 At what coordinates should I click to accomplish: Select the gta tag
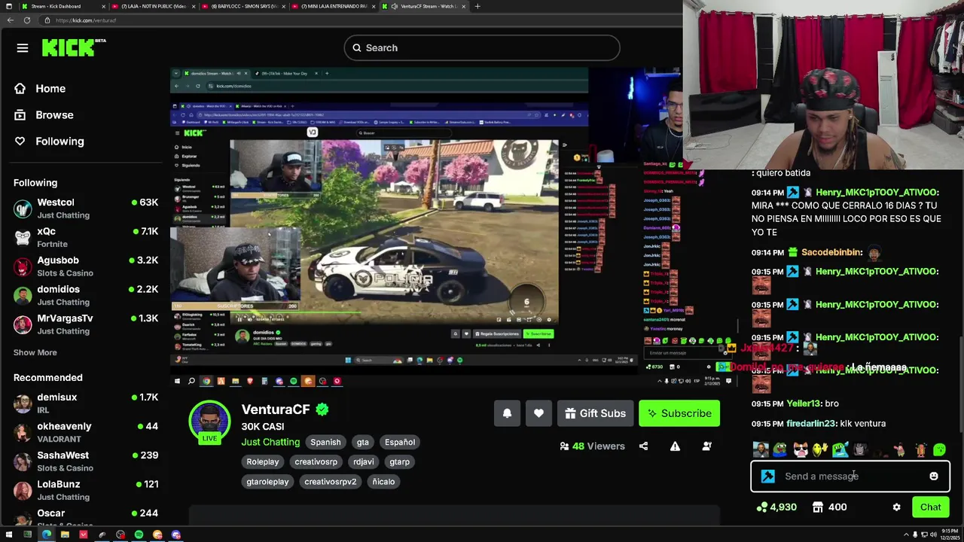[x=362, y=442]
